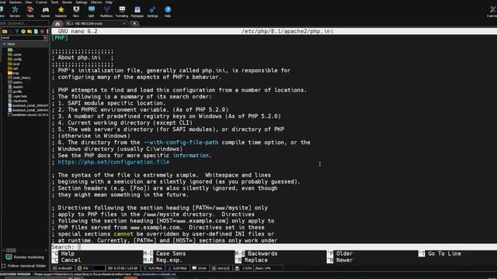Select the installation-ubuntu file
This screenshot has height=279, width=497.
coord(28,115)
